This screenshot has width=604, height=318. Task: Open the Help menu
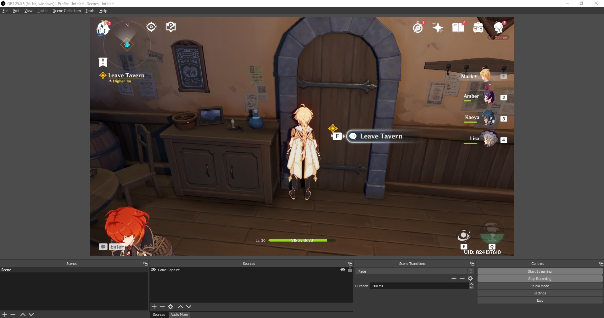(x=103, y=11)
